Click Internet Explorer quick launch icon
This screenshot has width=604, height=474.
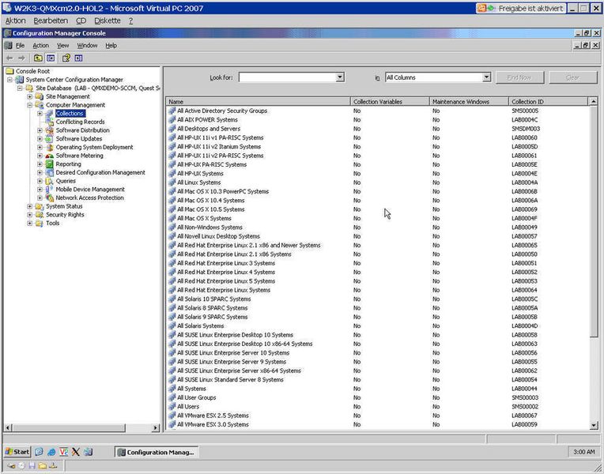click(51, 452)
